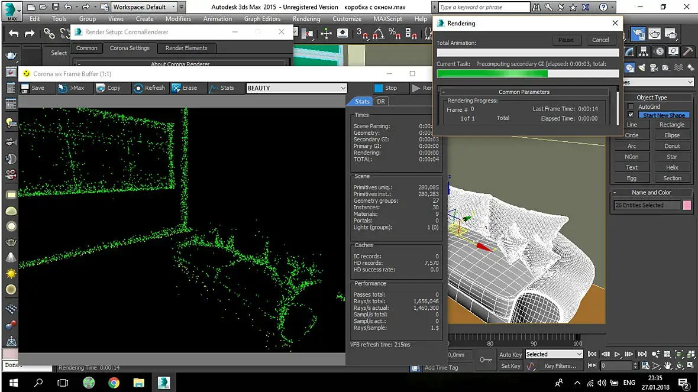The height and width of the screenshot is (392, 698).
Task: Switch to the Render Elements tab
Action: 186,48
